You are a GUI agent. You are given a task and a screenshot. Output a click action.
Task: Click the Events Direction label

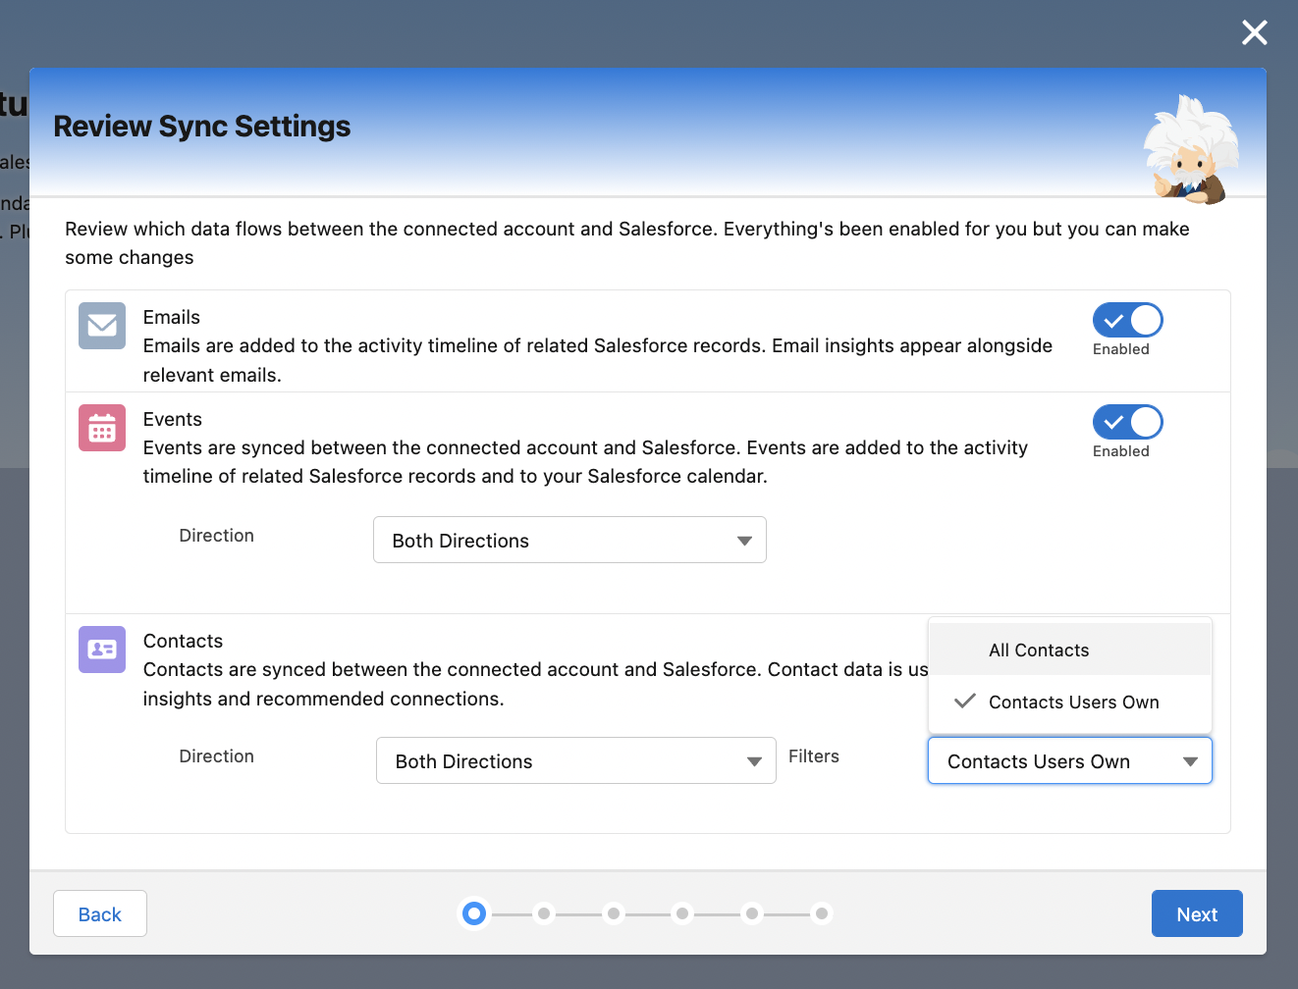click(217, 536)
